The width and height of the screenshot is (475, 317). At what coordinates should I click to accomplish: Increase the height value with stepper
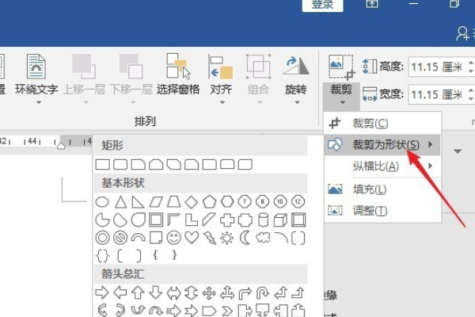(x=471, y=62)
